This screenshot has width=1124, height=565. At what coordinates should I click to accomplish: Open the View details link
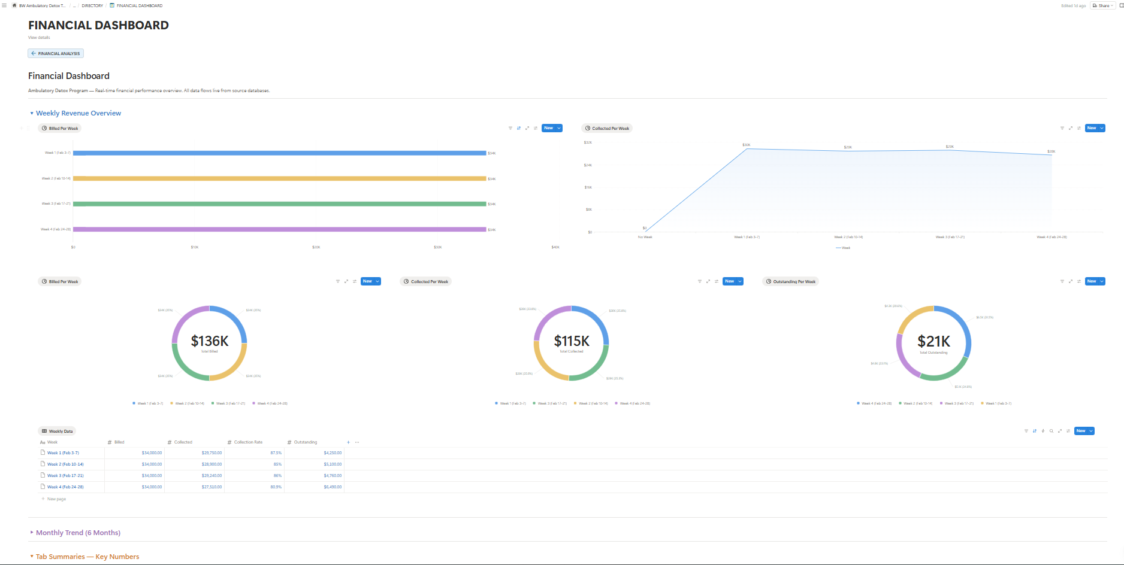[x=38, y=37]
